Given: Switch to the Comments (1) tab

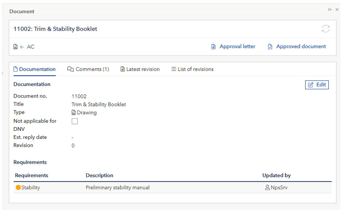Looking at the screenshot, I should [x=88, y=69].
